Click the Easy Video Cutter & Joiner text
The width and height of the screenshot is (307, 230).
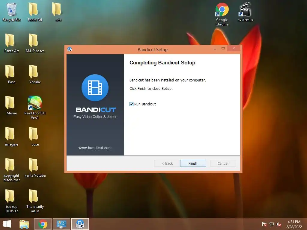point(95,117)
